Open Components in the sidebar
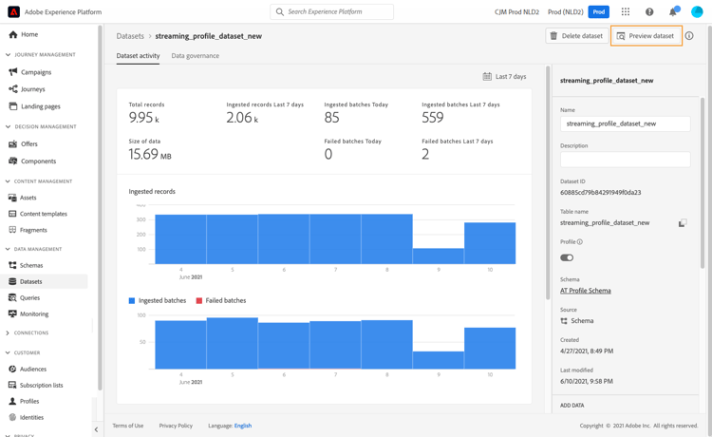 tap(32, 161)
